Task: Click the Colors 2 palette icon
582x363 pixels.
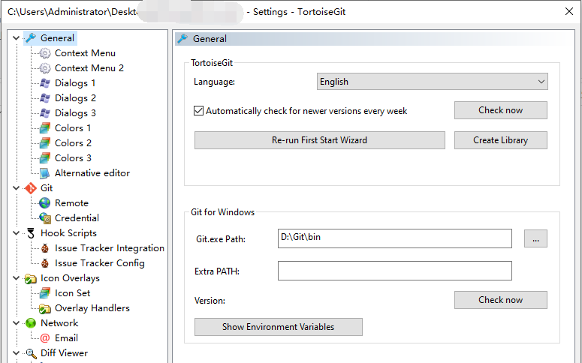Action: (45, 143)
